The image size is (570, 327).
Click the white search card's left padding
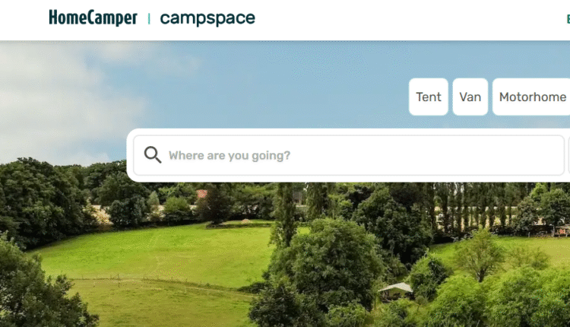(x=130, y=155)
